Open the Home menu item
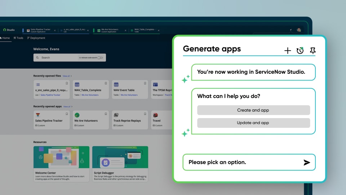Viewport: 346px width, 195px height. 5,38
